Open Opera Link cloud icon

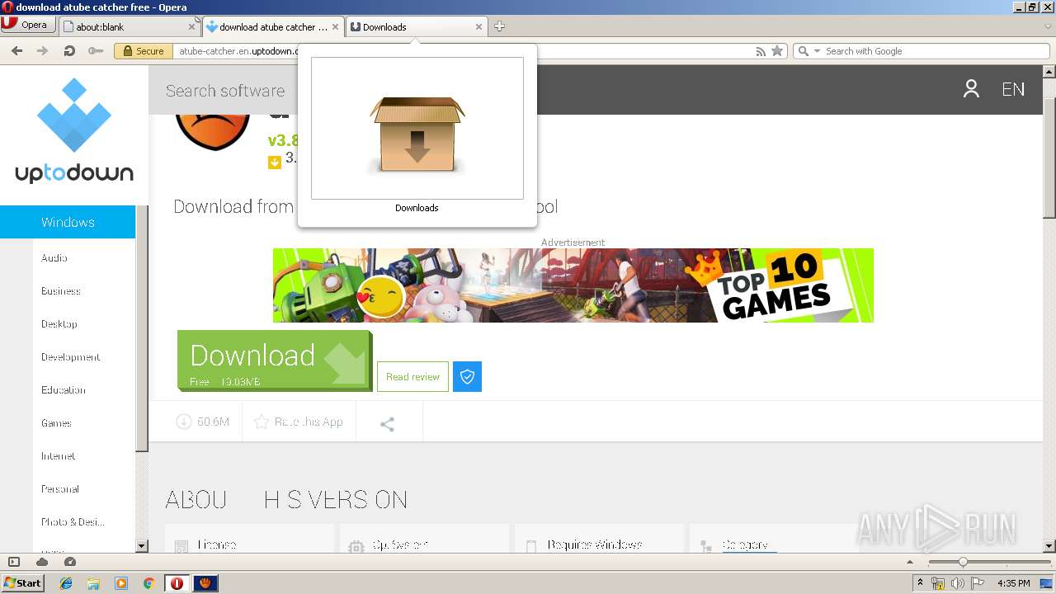42,562
